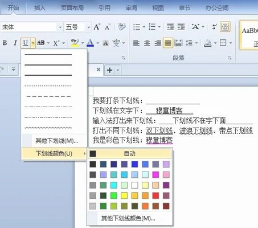Open Chinese layout options
Screen dimensions: 258x228
(x=195, y=27)
